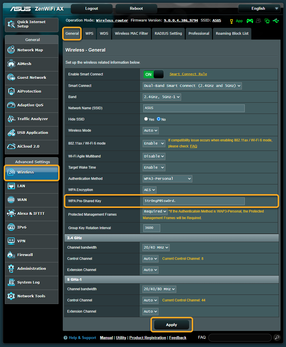This screenshot has height=347, width=286.
Task: Click the AiMesh sidebar icon
Action: pyautogui.click(x=11, y=64)
